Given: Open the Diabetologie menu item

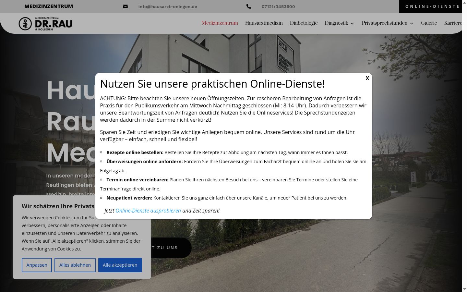Looking at the screenshot, I should pyautogui.click(x=304, y=23).
